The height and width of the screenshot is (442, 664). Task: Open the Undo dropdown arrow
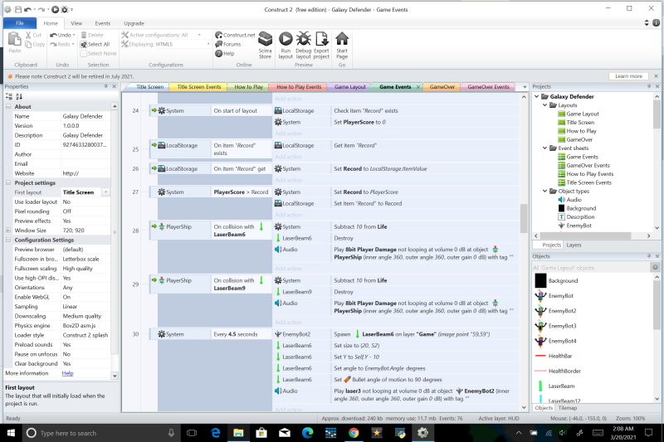[x=74, y=35]
